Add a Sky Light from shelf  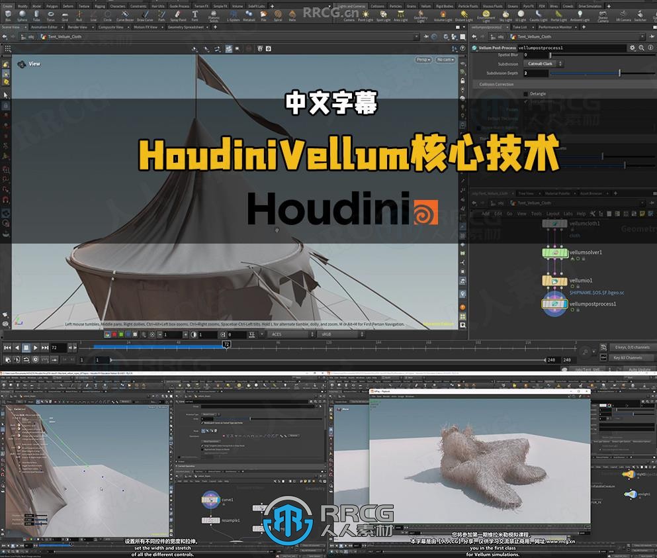(x=505, y=16)
